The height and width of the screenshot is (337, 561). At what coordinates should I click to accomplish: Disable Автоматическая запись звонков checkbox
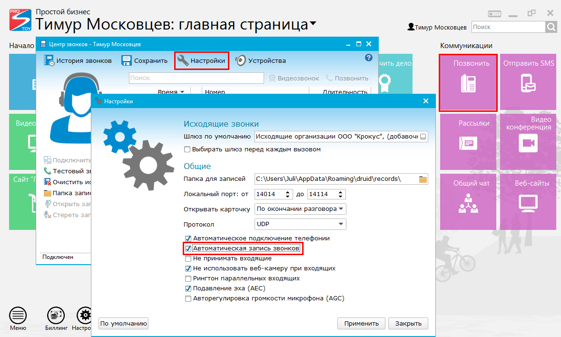point(188,248)
